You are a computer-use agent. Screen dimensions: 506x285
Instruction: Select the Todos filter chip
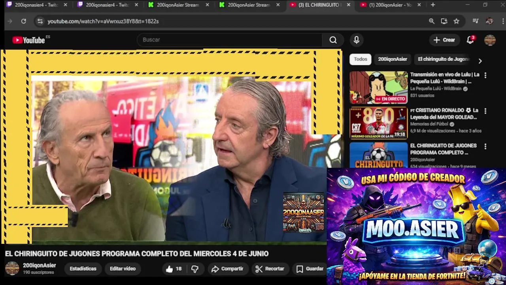pyautogui.click(x=361, y=59)
